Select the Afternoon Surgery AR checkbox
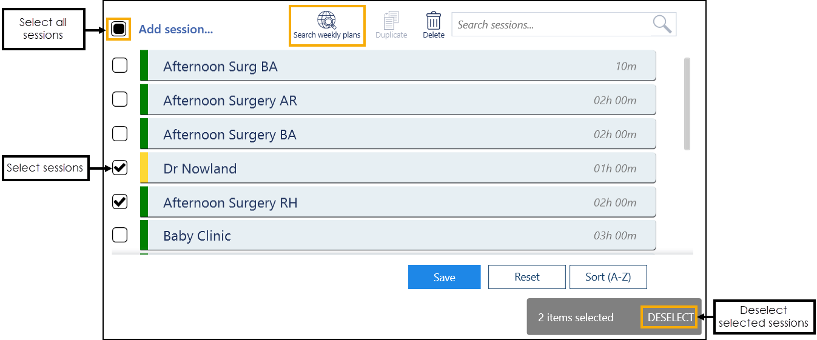 click(x=120, y=99)
